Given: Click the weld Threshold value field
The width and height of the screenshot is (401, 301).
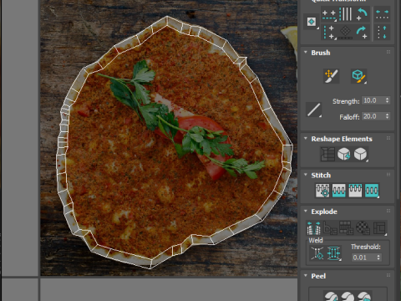Looking at the screenshot, I should [x=363, y=258].
